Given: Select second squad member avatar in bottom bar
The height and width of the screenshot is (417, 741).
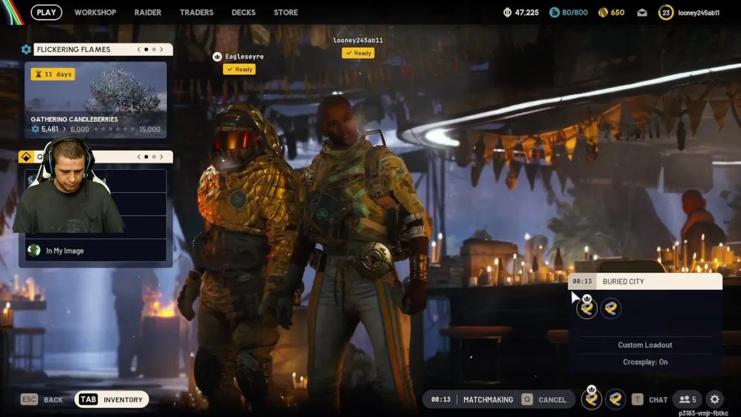Looking at the screenshot, I should (615, 398).
